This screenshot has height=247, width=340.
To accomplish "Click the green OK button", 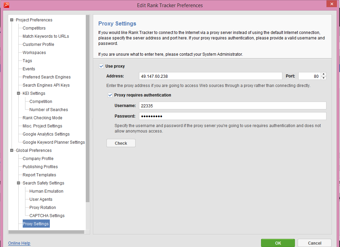I will pyautogui.click(x=278, y=243).
